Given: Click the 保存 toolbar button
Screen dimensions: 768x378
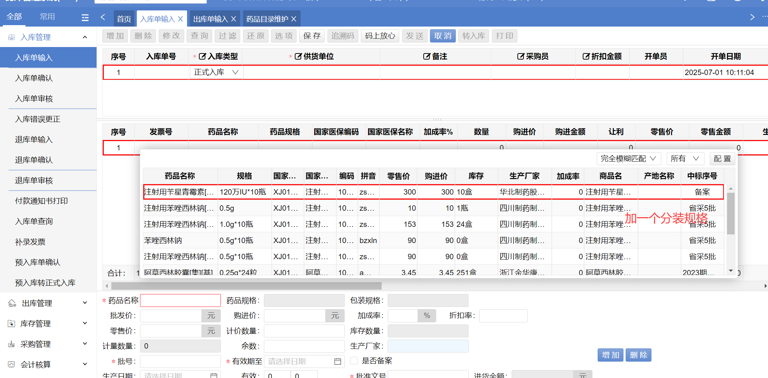Looking at the screenshot, I should (x=312, y=36).
